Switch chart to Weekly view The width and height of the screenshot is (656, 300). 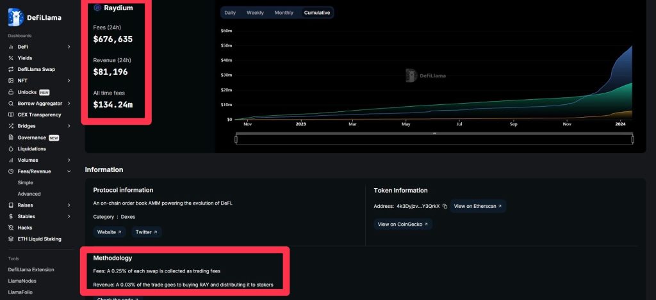click(255, 13)
